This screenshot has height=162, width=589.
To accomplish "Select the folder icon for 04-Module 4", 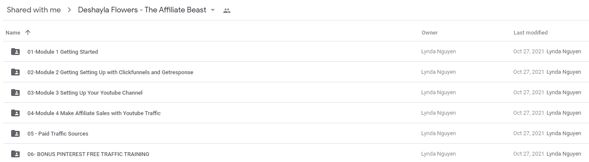I will point(15,113).
